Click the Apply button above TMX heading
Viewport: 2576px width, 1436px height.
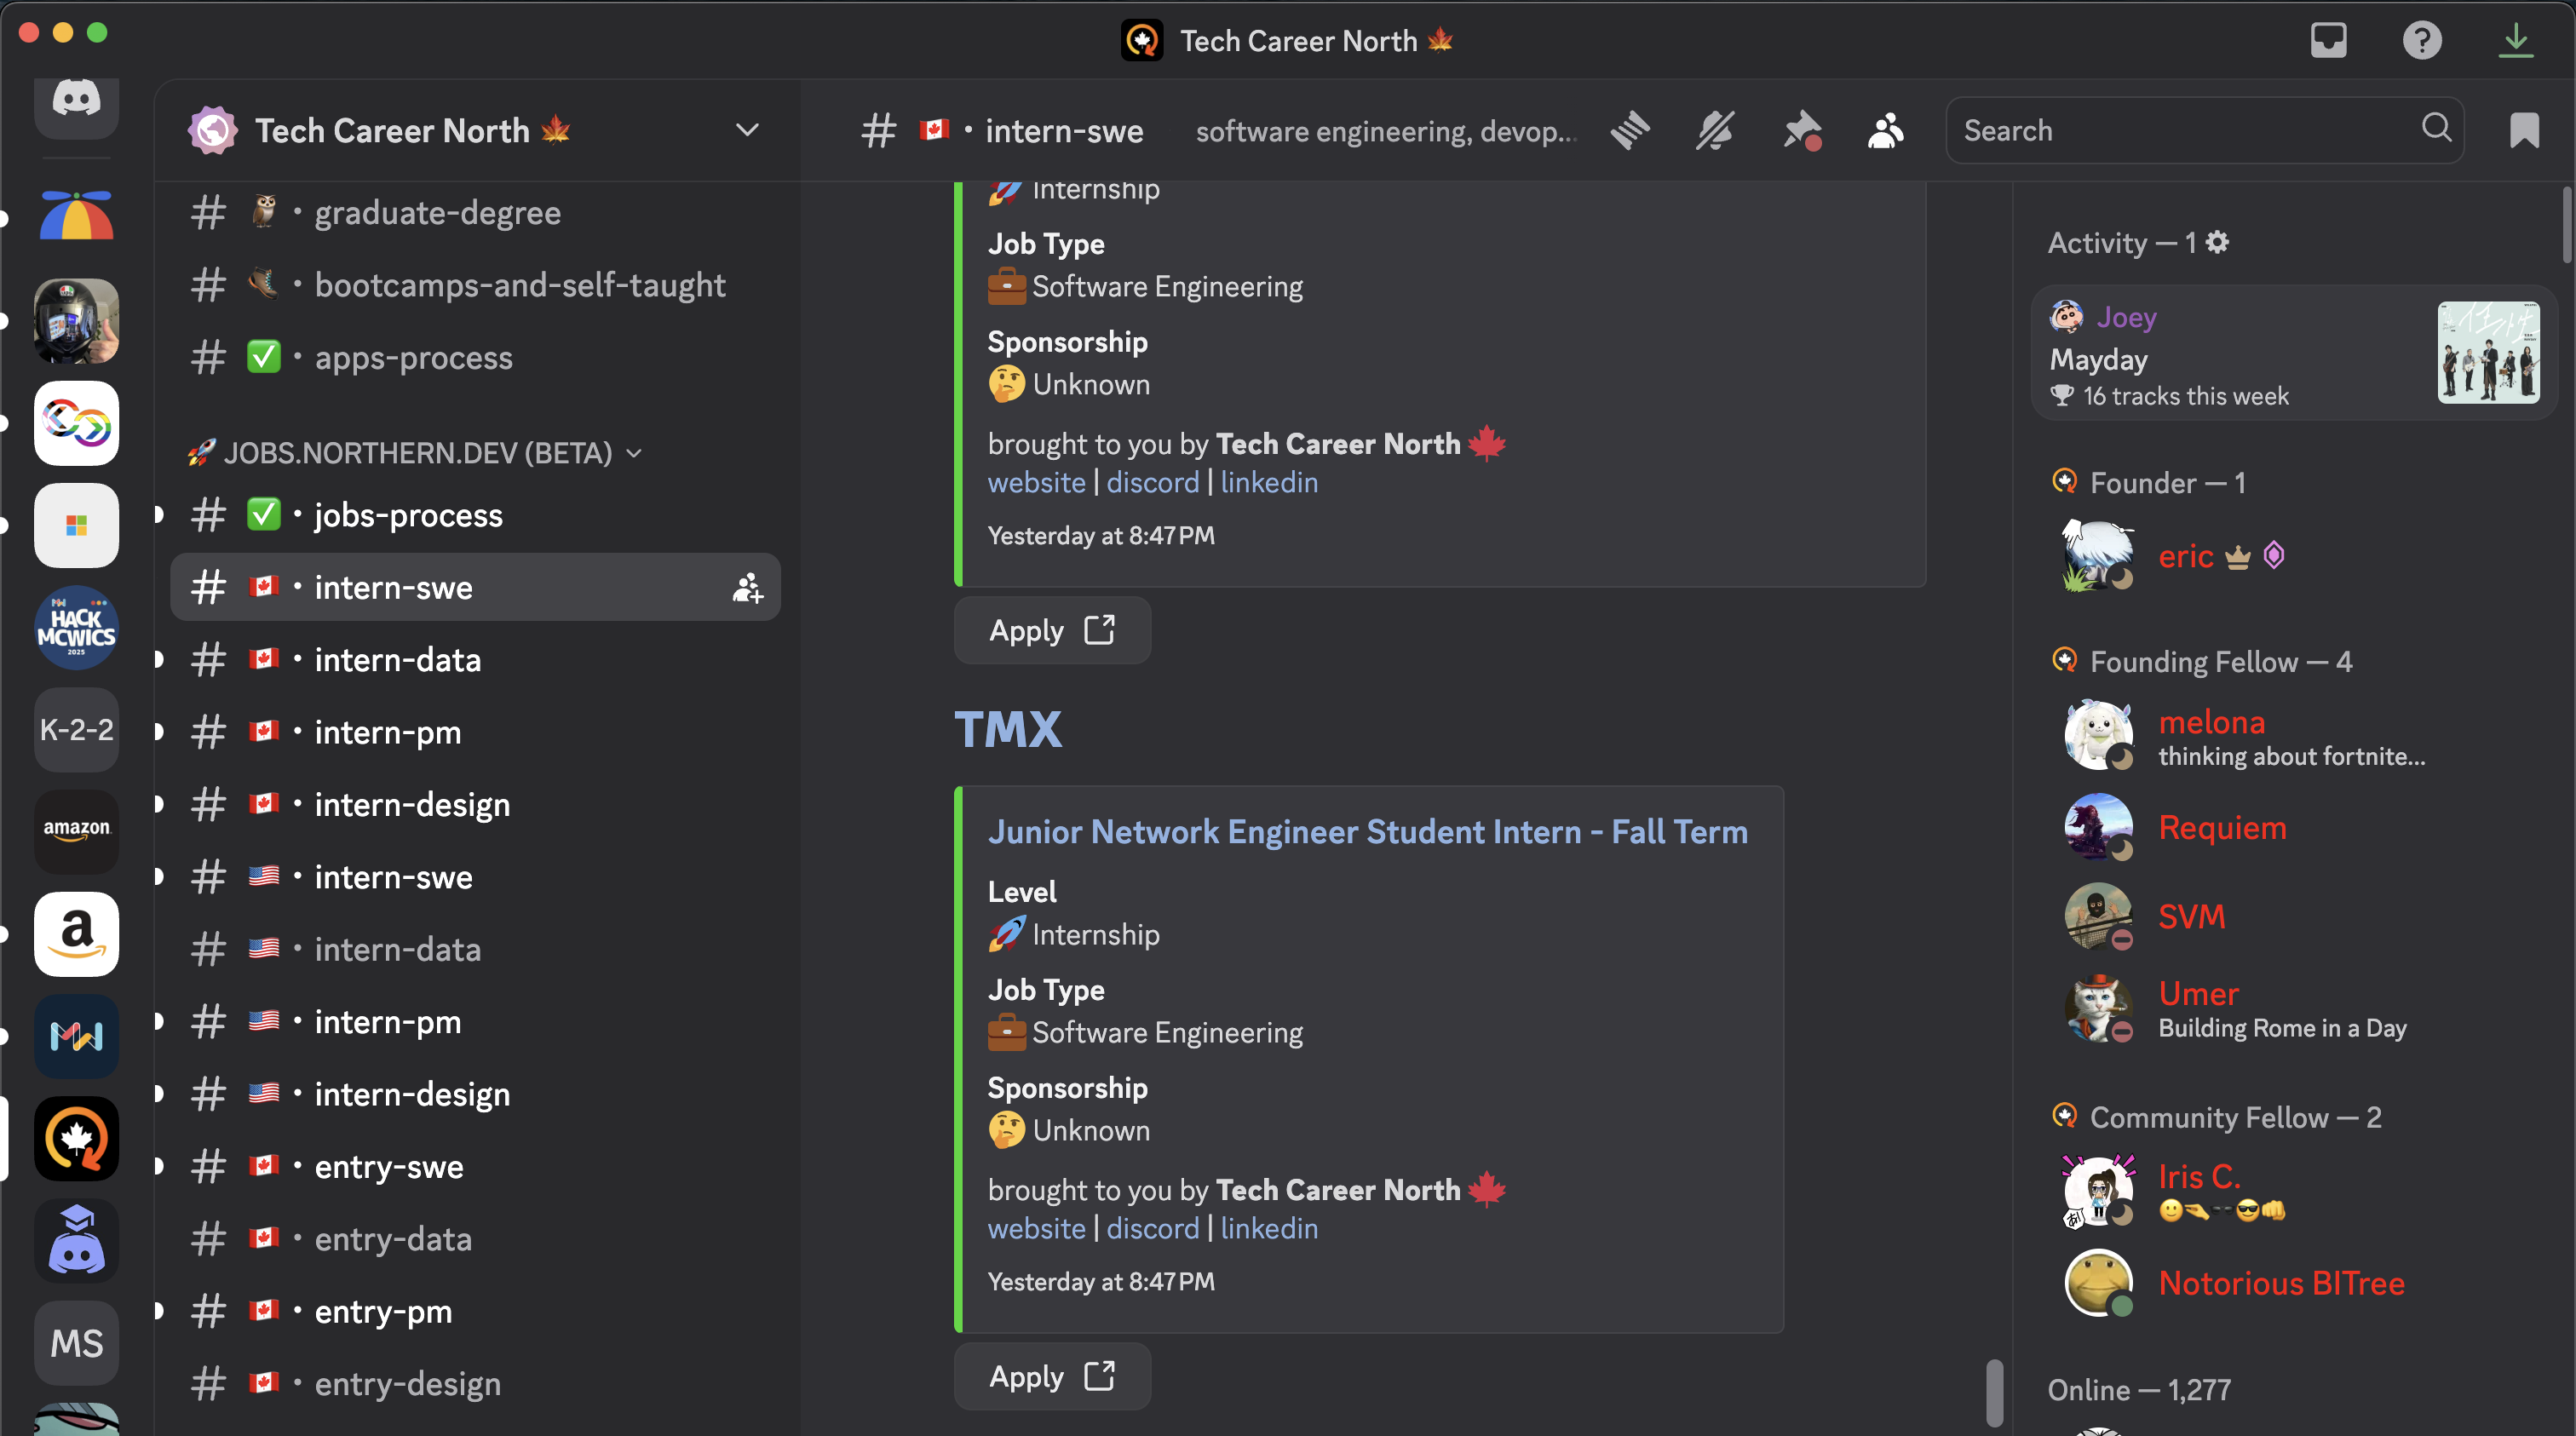pyautogui.click(x=1052, y=630)
